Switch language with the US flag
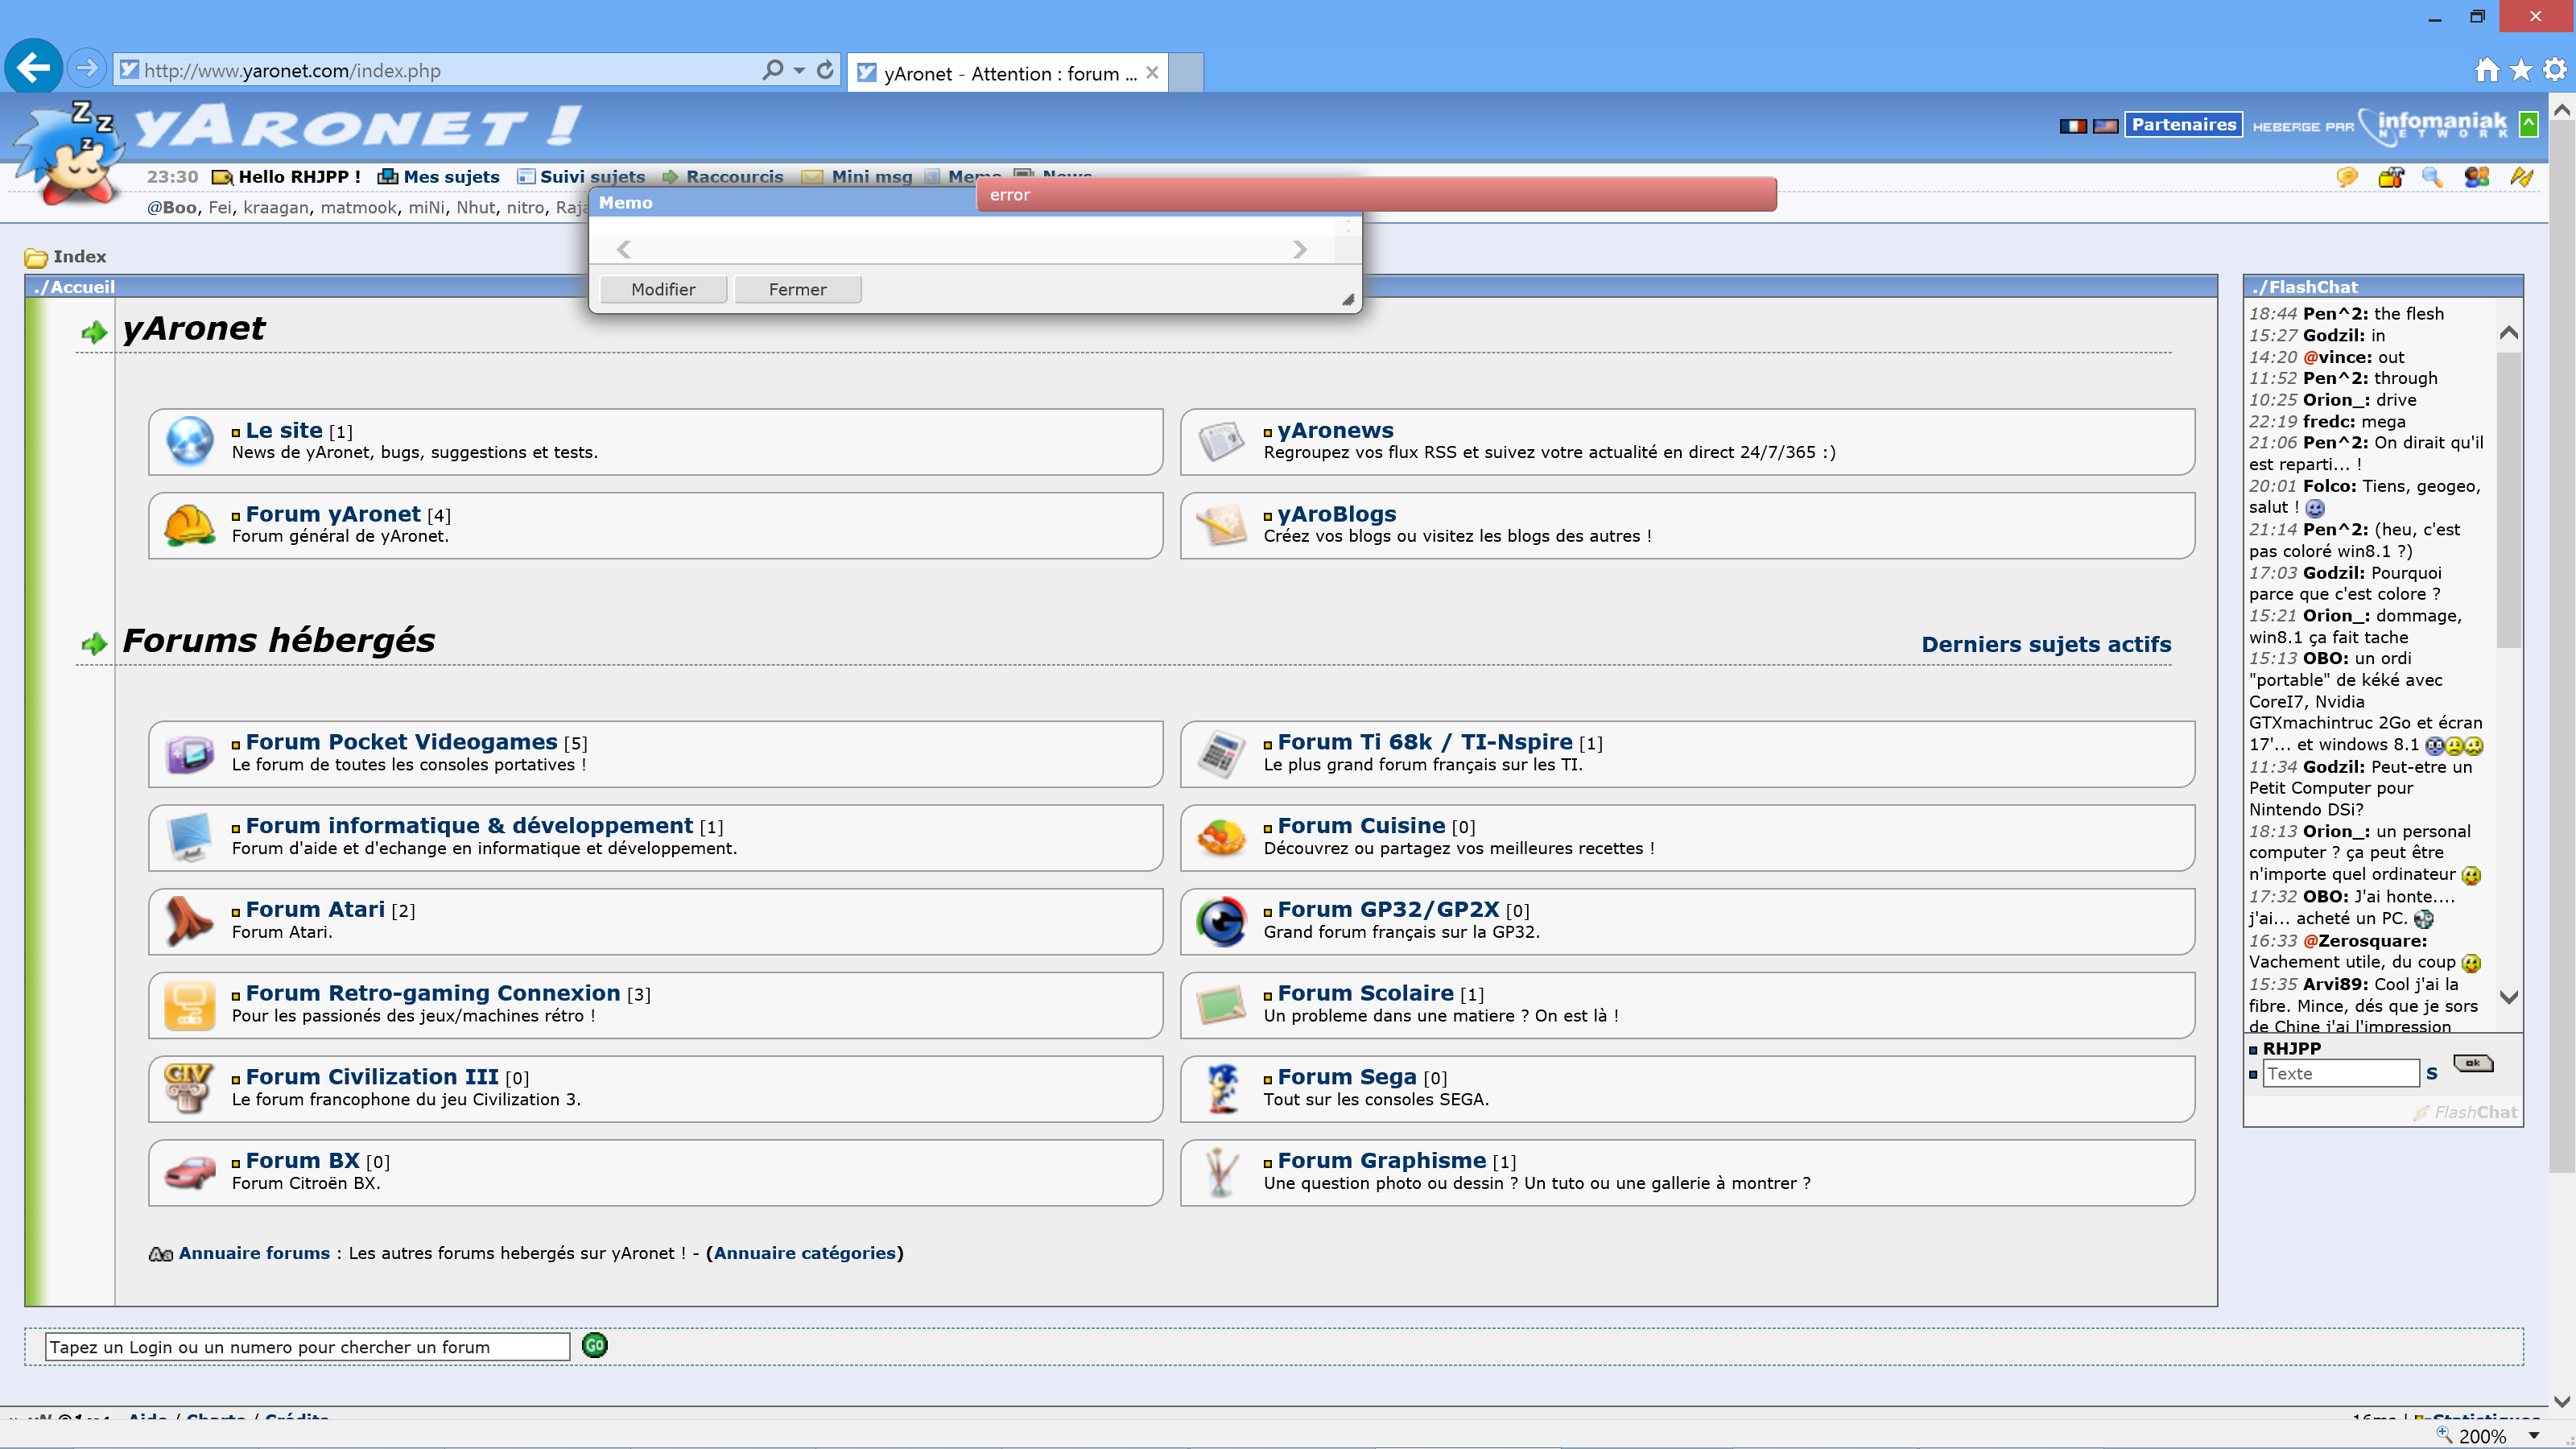The width and height of the screenshot is (2576, 1449). pos(2105,125)
